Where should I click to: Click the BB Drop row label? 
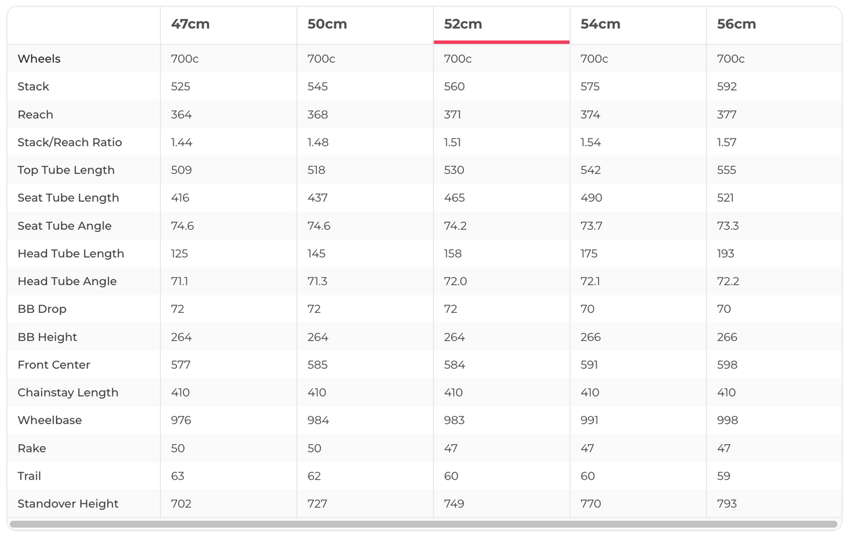pos(42,309)
